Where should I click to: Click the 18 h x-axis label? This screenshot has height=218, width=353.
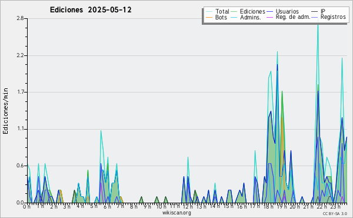268,207
